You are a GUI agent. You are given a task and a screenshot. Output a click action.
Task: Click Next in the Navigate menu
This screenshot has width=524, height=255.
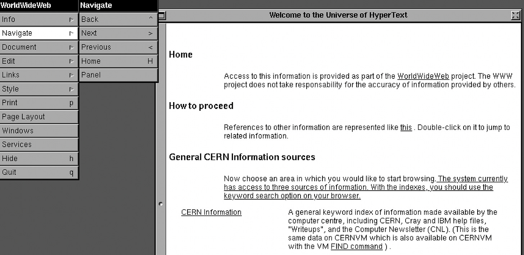point(118,33)
